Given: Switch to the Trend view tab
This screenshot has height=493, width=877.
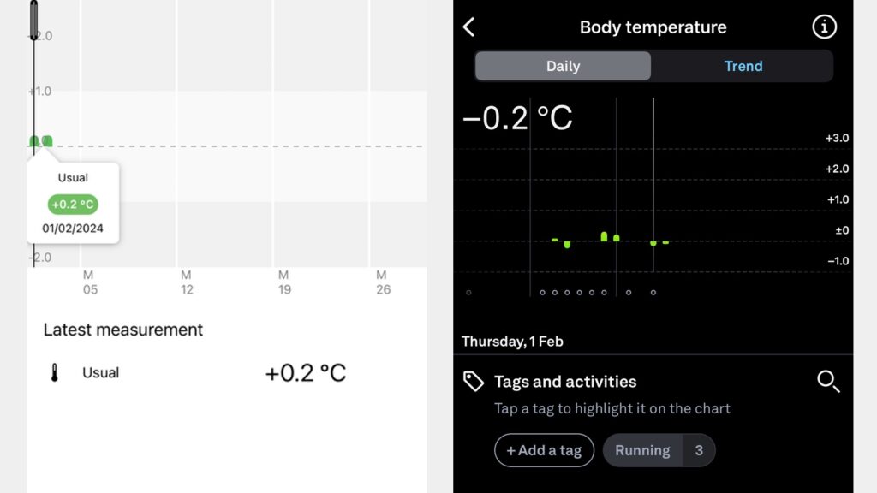Looking at the screenshot, I should click(x=743, y=66).
